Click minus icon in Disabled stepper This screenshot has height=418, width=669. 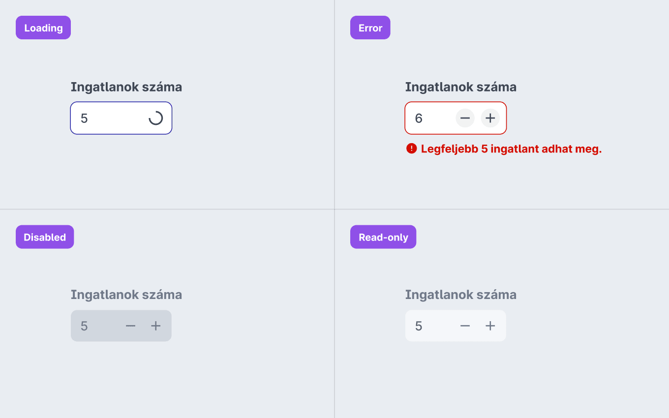130,326
